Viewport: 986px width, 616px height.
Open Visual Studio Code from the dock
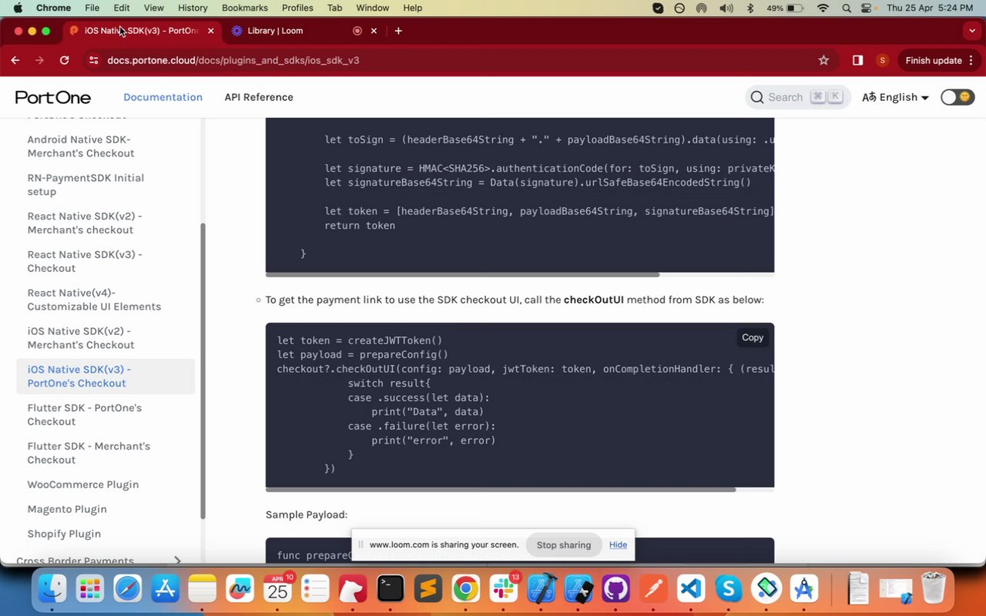[691, 590]
